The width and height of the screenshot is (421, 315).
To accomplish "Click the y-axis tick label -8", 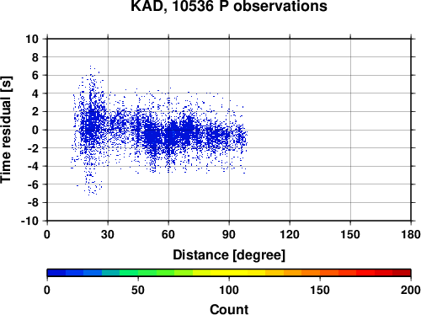I will pyautogui.click(x=33, y=203).
